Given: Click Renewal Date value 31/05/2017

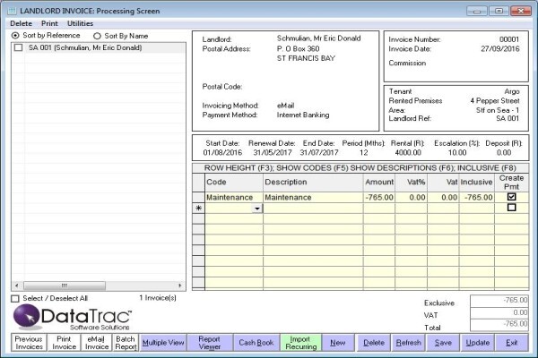Looking at the screenshot, I should (273, 152).
